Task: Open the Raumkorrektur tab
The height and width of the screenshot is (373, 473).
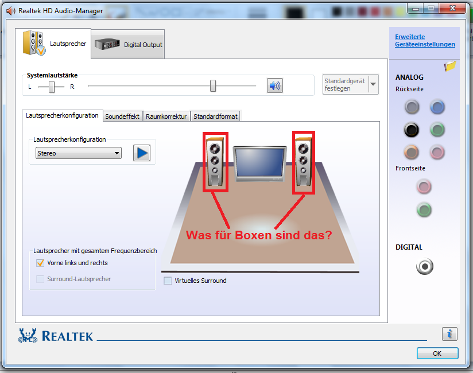Action: pos(166,116)
